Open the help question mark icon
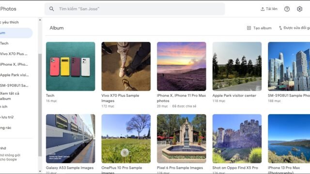The image size is (310, 174). (x=287, y=9)
